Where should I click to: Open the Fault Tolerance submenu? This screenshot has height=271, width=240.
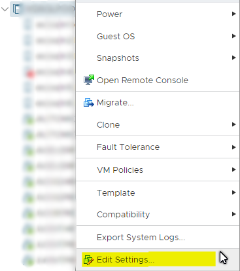(158, 147)
